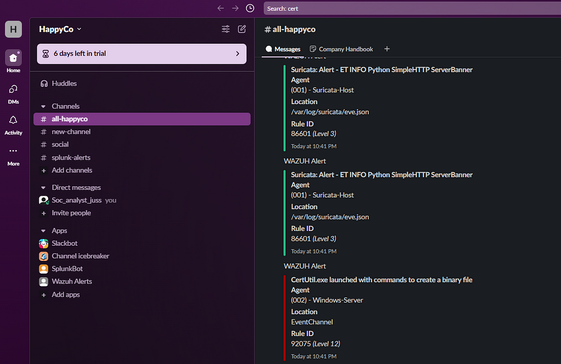This screenshot has width=561, height=364.
Task: Open the HappyCo workspace dropdown menu
Action: click(60, 29)
